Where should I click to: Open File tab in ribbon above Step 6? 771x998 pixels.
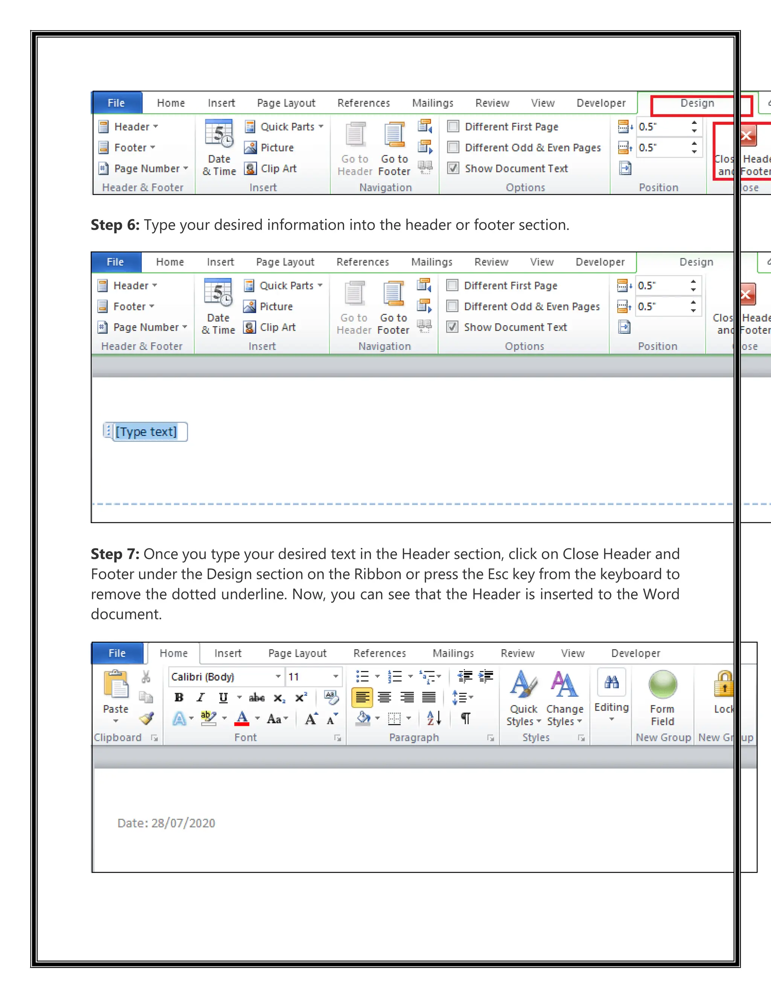[x=116, y=103]
